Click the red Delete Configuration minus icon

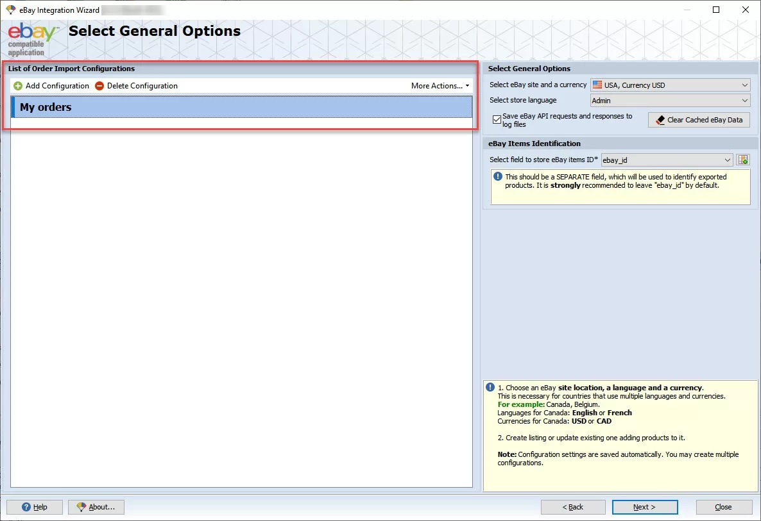pyautogui.click(x=99, y=86)
